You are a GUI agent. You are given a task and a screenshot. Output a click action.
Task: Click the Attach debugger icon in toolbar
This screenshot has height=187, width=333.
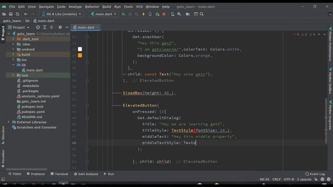[x=157, y=14]
